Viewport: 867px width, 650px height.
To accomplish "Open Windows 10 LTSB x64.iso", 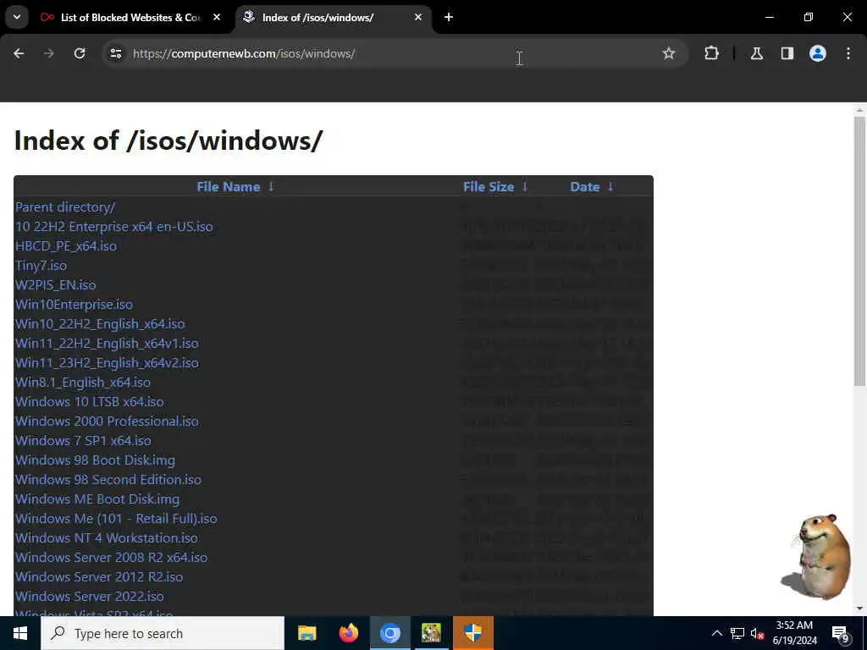I will point(90,402).
